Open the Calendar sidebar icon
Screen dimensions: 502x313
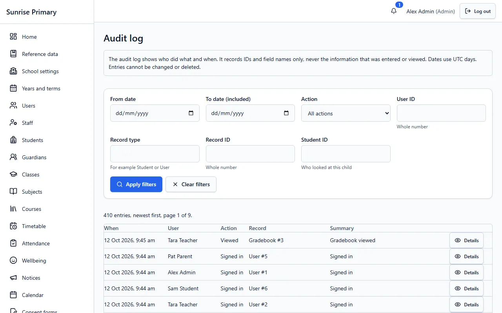point(13,295)
